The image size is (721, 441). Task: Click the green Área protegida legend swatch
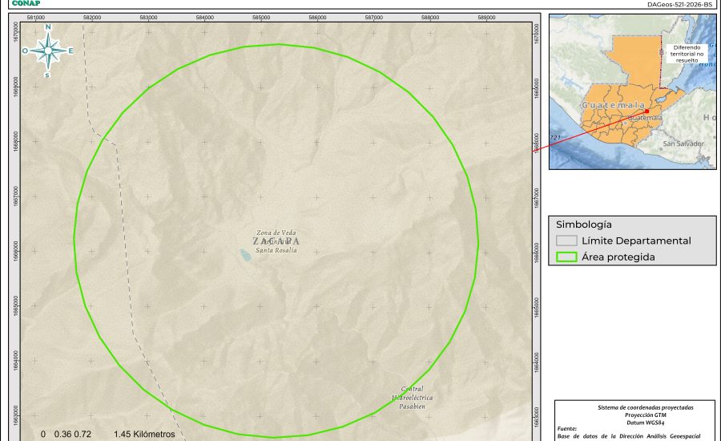click(x=566, y=257)
